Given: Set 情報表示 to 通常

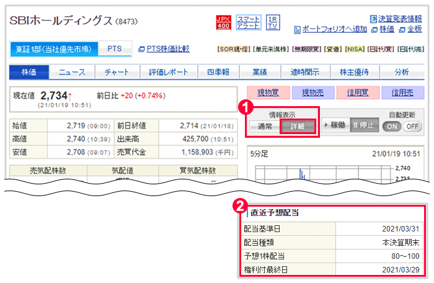Looking at the screenshot, I should pyautogui.click(x=265, y=127).
